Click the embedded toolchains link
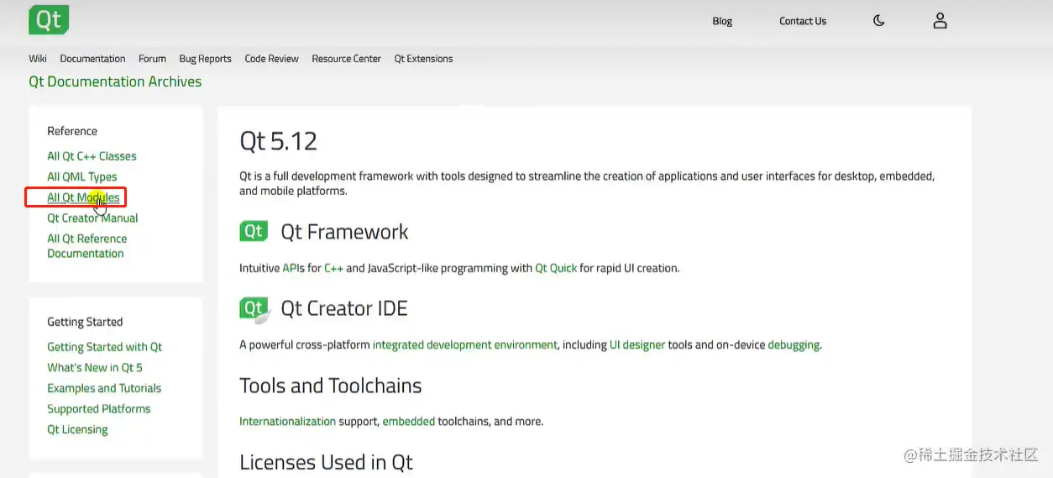 click(x=408, y=422)
